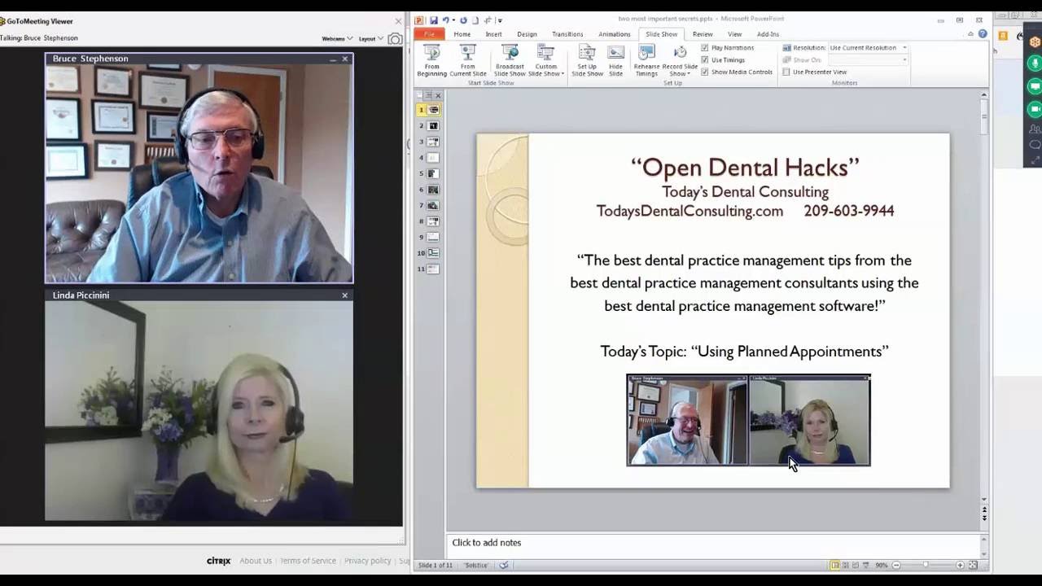Image resolution: width=1042 pixels, height=586 pixels.
Task: Click the Hide Slide button
Action: coord(616,61)
